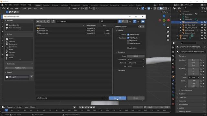This screenshot has width=207, height=116.
Task: Toggle camera view in viewport
Action: click(x=168, y=36)
